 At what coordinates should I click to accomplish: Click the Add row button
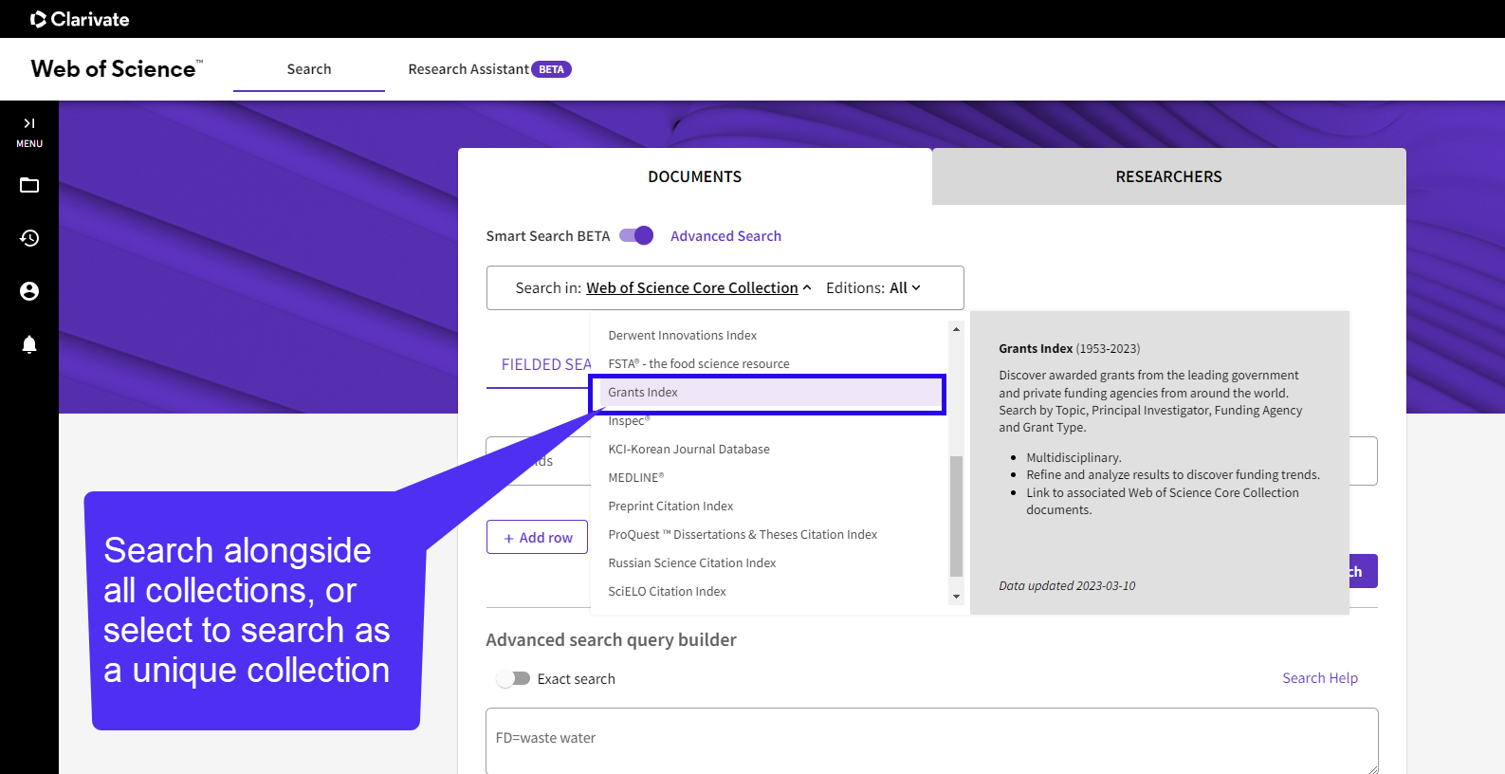[x=538, y=538]
